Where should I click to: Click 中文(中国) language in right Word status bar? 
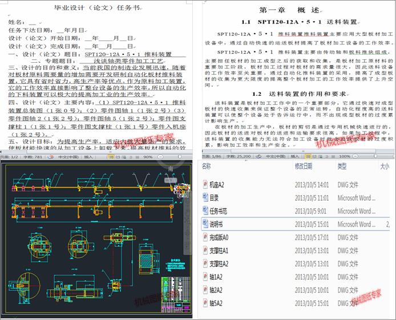[x=276, y=156]
